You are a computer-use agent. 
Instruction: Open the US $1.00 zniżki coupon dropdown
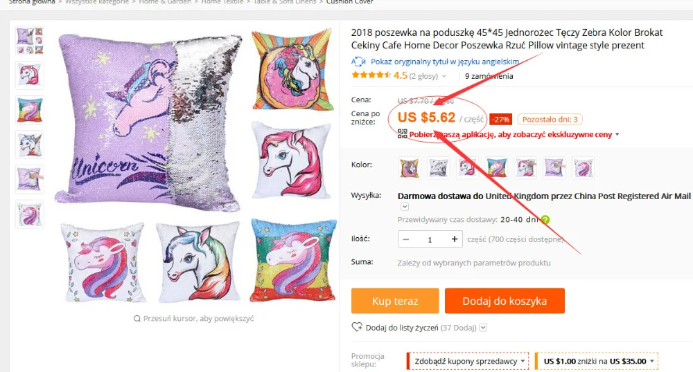pyautogui.click(x=597, y=361)
